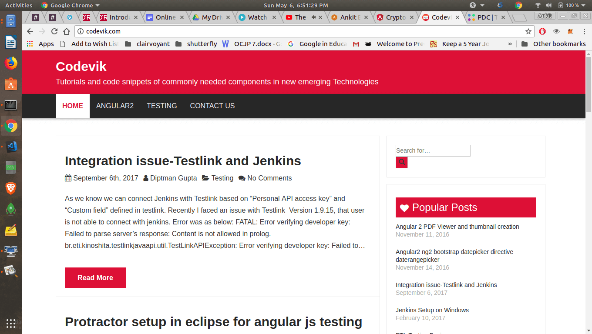Click the browser Home icon

point(67,31)
